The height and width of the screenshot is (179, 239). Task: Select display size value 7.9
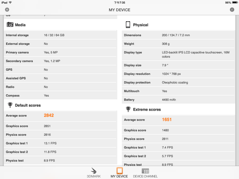165,65
